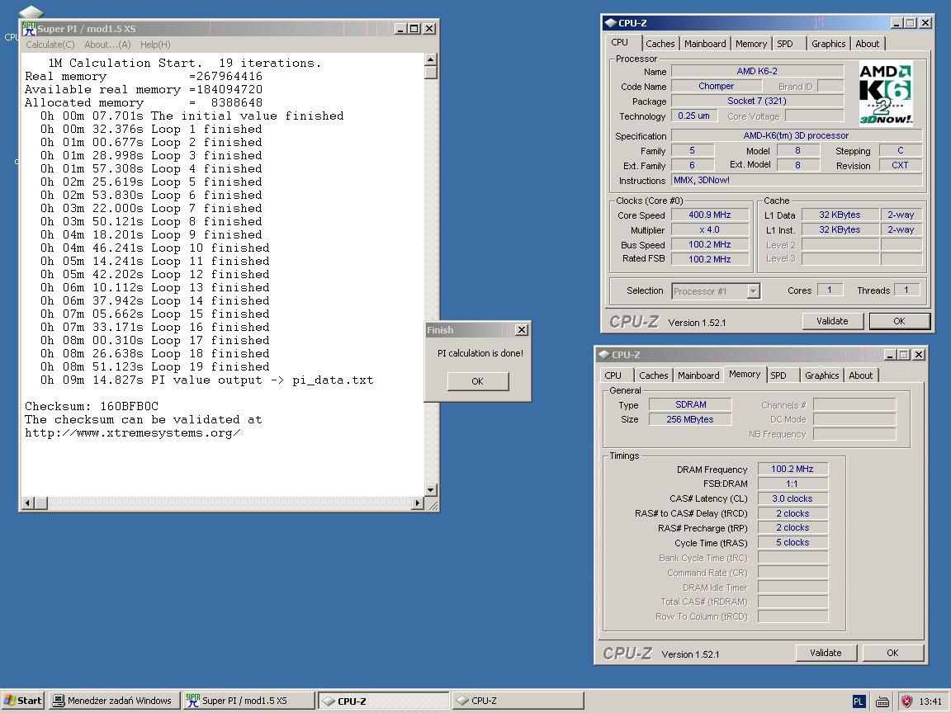Click the lower CPU-Z window title icon

(603, 355)
